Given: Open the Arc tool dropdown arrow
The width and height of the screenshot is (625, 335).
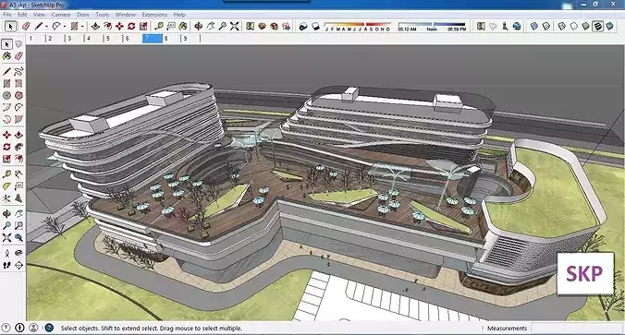Looking at the screenshot, I should pos(65,27).
